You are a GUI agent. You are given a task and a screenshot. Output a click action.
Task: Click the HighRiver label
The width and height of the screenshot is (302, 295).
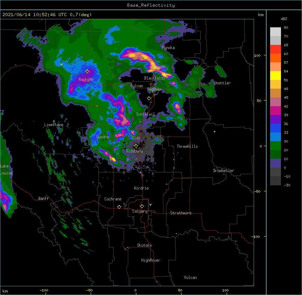click(151, 260)
